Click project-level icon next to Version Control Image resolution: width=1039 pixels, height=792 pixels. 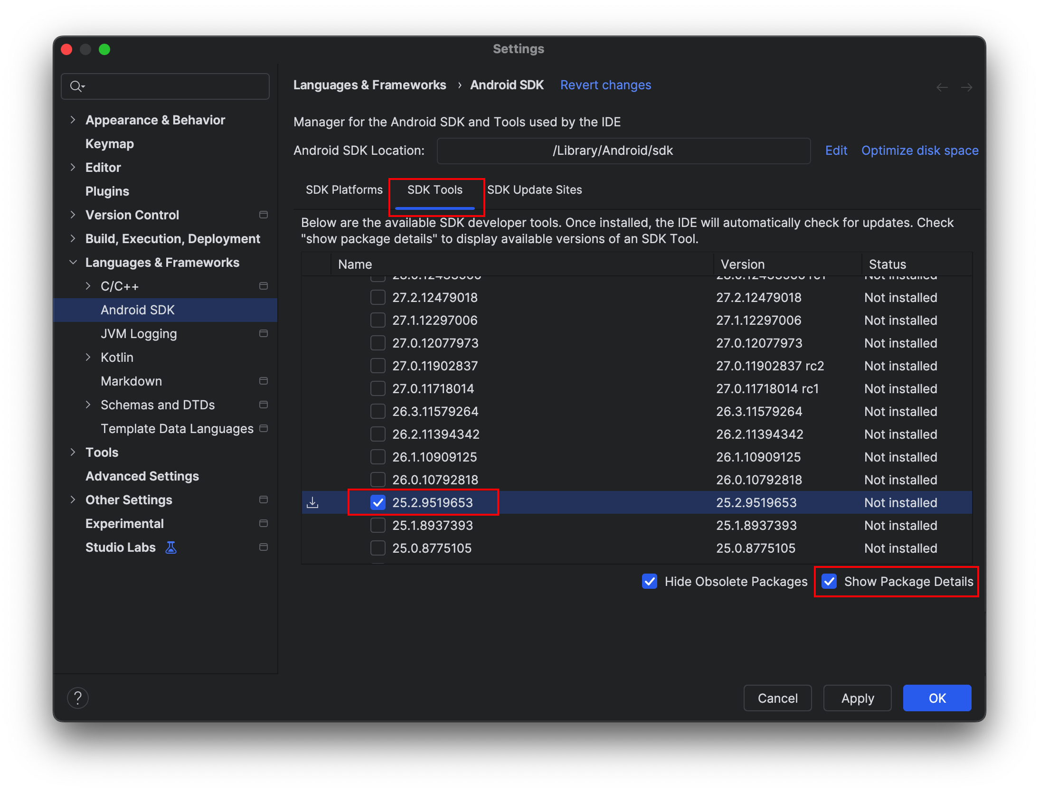pos(264,215)
